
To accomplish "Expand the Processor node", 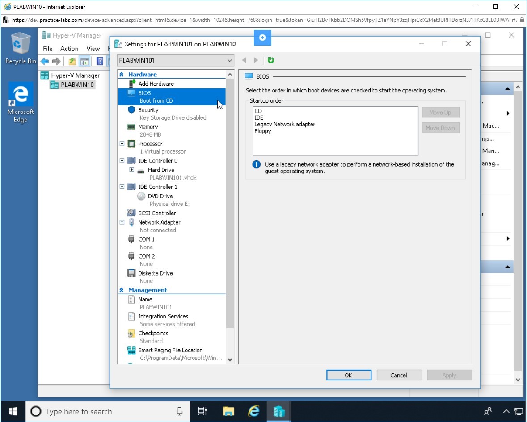I will pos(122,144).
